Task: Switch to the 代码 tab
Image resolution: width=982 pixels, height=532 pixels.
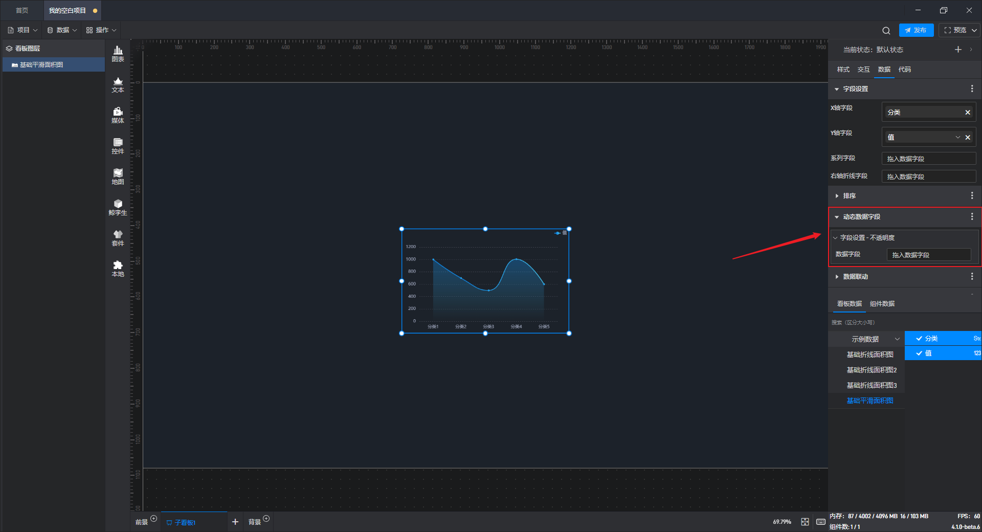Action: click(x=905, y=70)
